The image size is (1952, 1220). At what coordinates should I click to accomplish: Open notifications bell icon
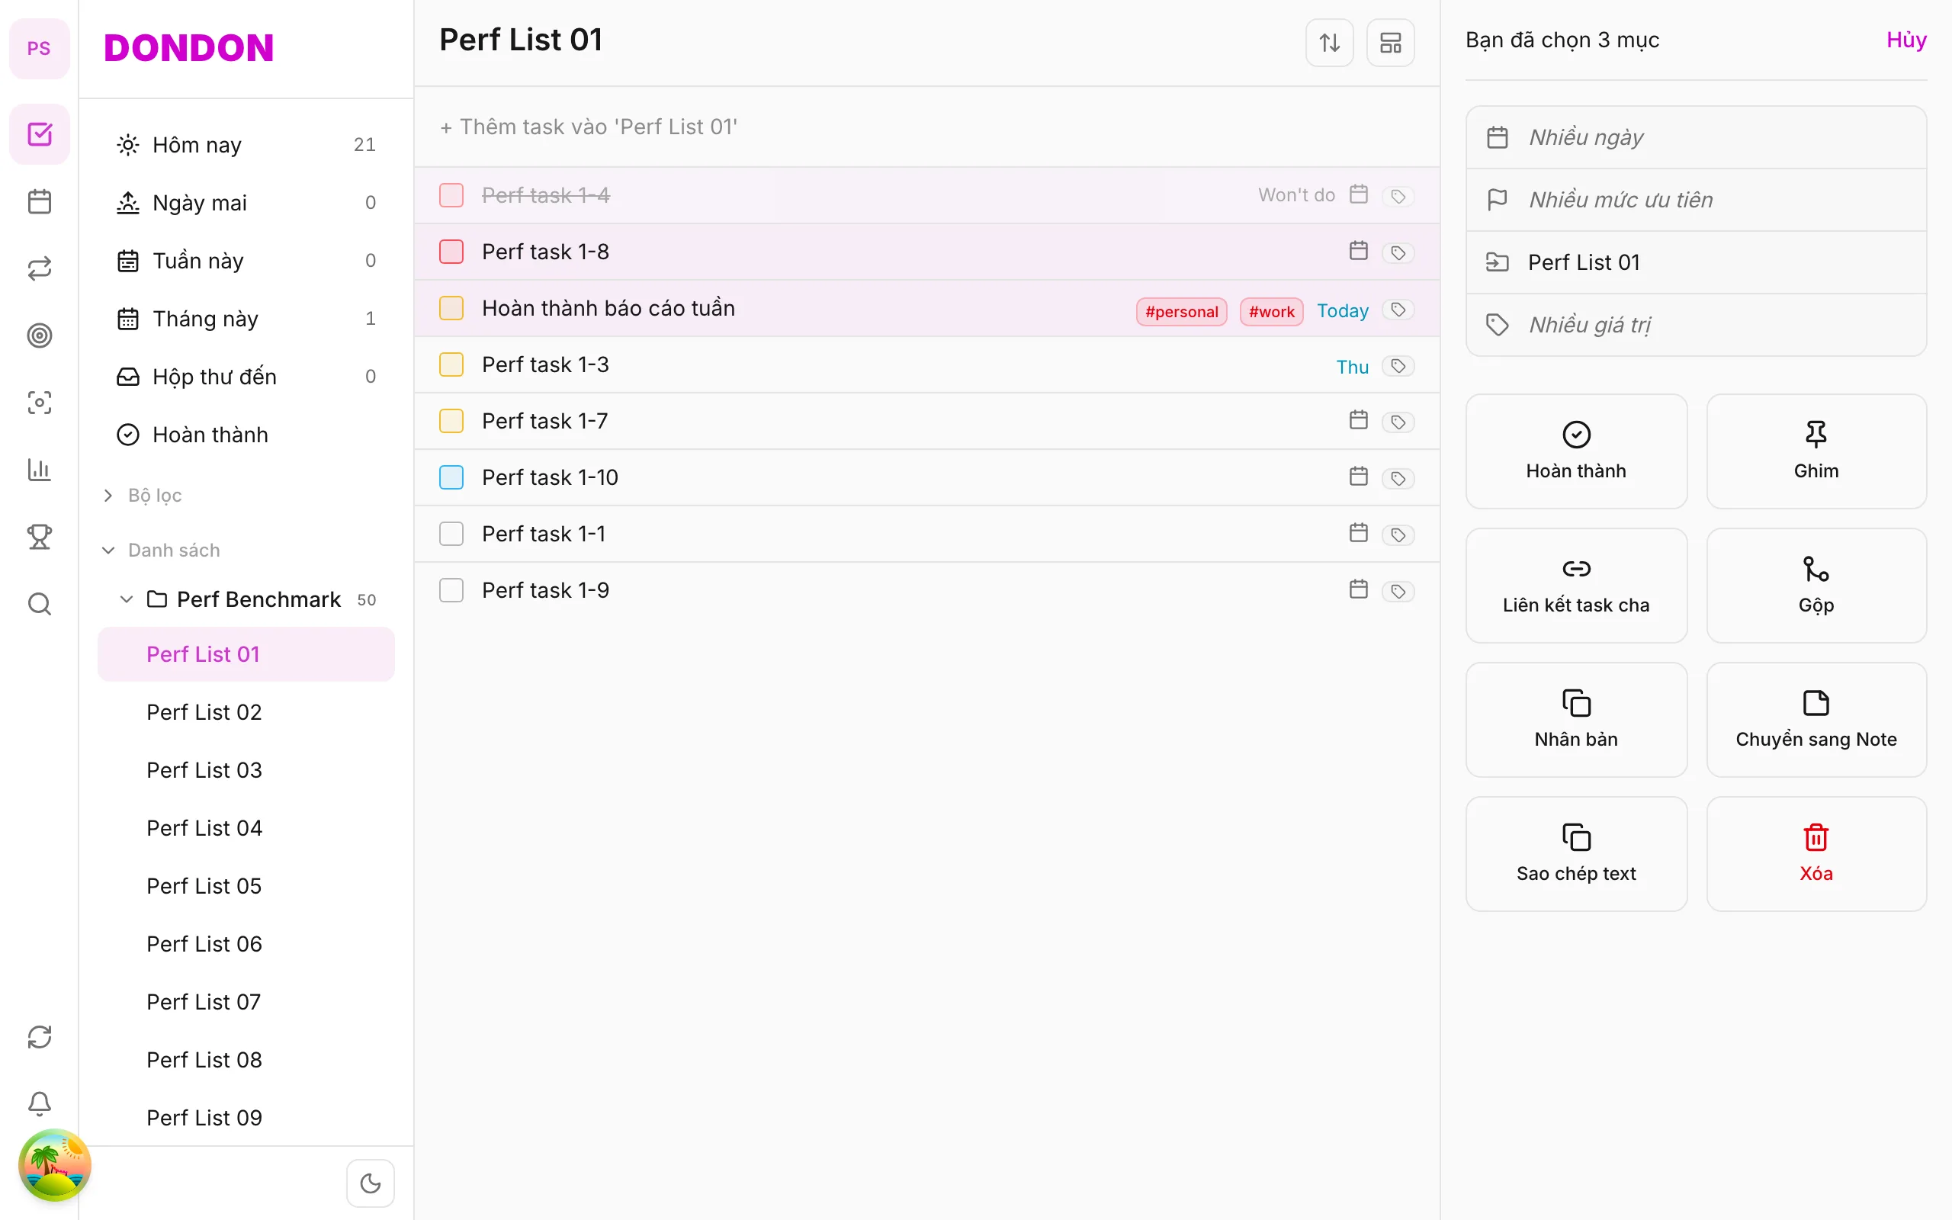39,1103
